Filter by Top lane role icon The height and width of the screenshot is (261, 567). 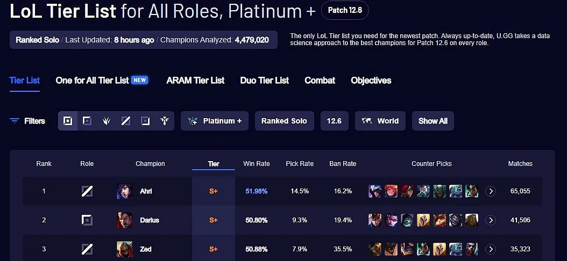[87, 121]
